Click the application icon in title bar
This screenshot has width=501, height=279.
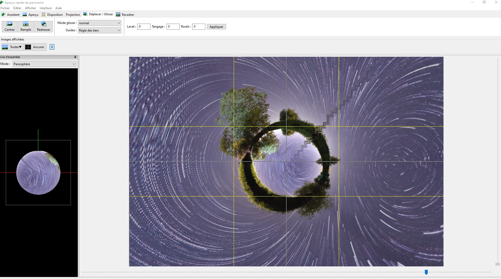[x=2, y=2]
